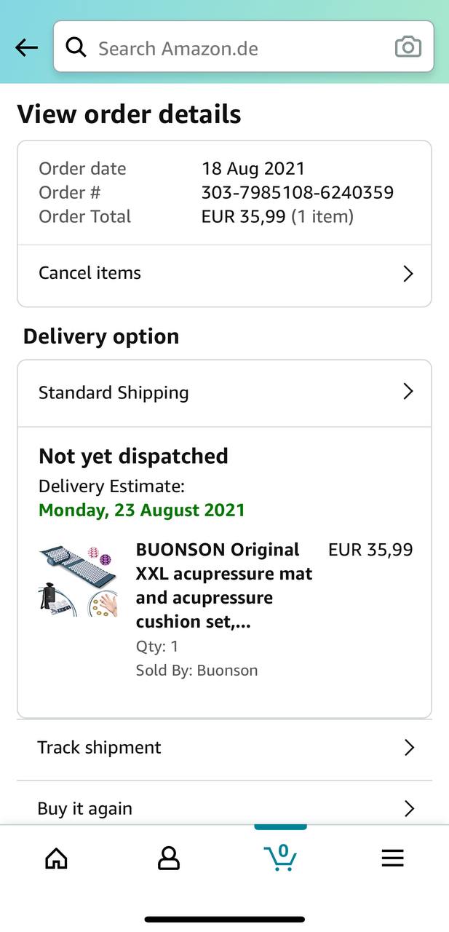Screen dimensions: 449x932
Task: Tap the order number 303-7985108-6240359
Action: (x=298, y=192)
